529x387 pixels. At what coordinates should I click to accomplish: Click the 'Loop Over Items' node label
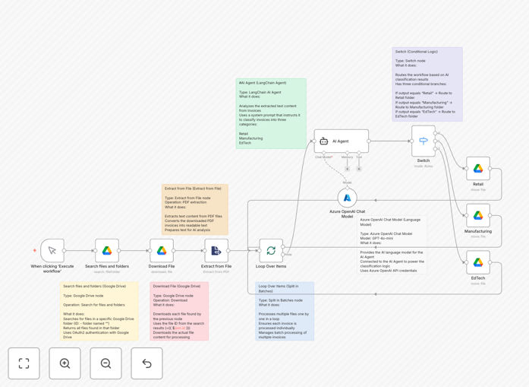tap(271, 266)
